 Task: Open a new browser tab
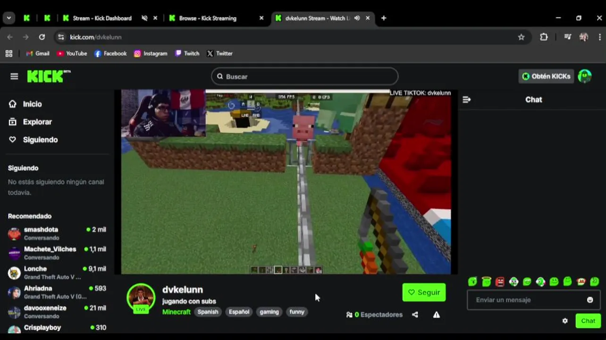point(384,18)
